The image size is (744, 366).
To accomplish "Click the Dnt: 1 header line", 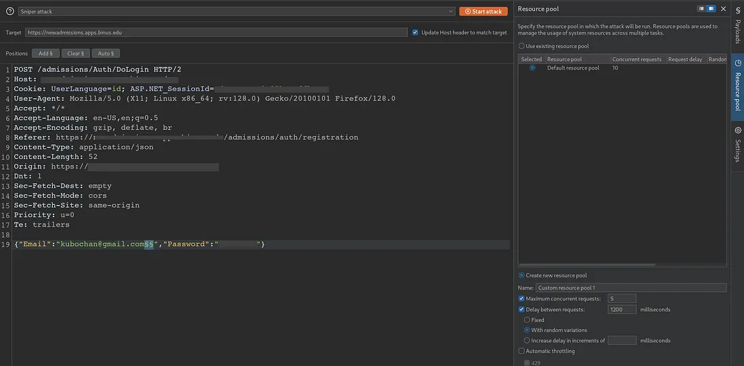I will (28, 176).
